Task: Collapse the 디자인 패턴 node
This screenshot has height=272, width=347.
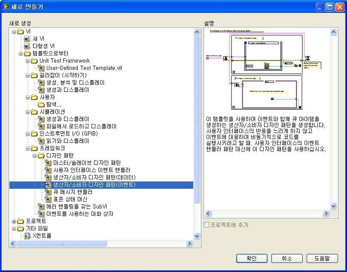Action: click(34, 156)
